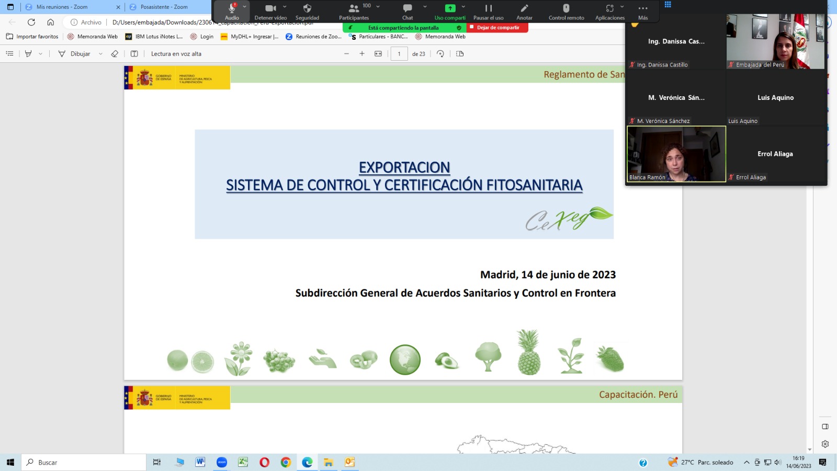Image resolution: width=837 pixels, height=471 pixels.
Task: Open Google Chrome from the taskbar
Action: [x=286, y=462]
